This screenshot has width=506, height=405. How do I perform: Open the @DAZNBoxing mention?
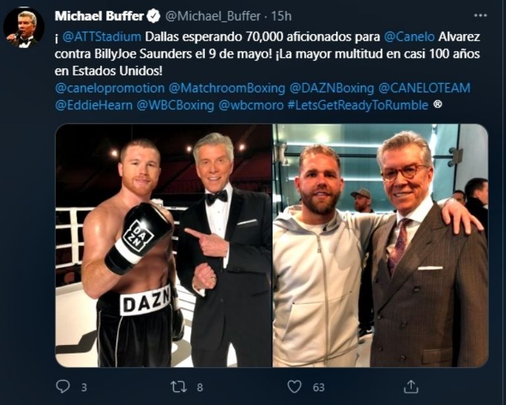(x=332, y=88)
